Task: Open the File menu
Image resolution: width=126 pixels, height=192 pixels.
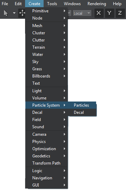Action: click(x=5, y=4)
